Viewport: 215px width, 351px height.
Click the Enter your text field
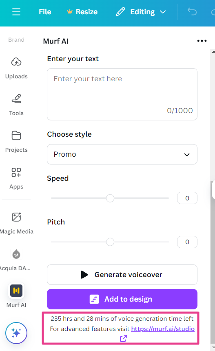point(122,94)
